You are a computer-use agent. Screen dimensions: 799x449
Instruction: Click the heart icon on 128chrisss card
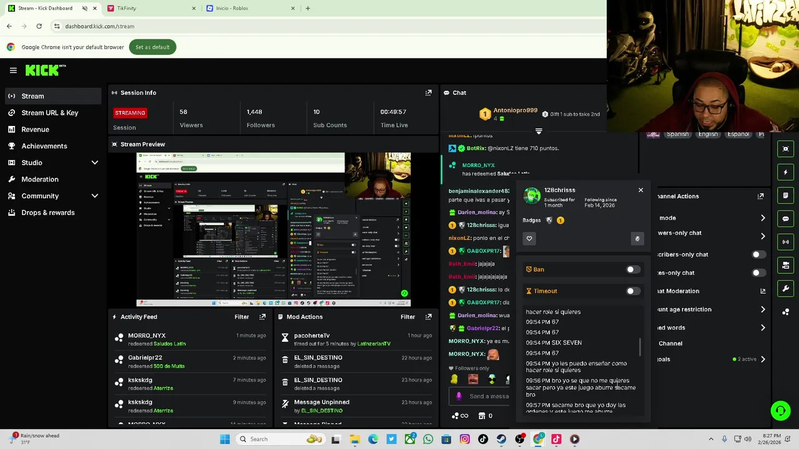pyautogui.click(x=529, y=238)
